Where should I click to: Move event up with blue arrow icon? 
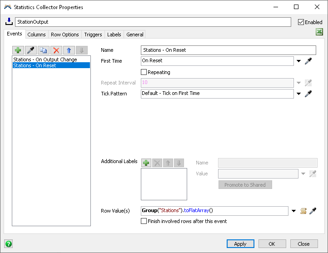(69, 50)
